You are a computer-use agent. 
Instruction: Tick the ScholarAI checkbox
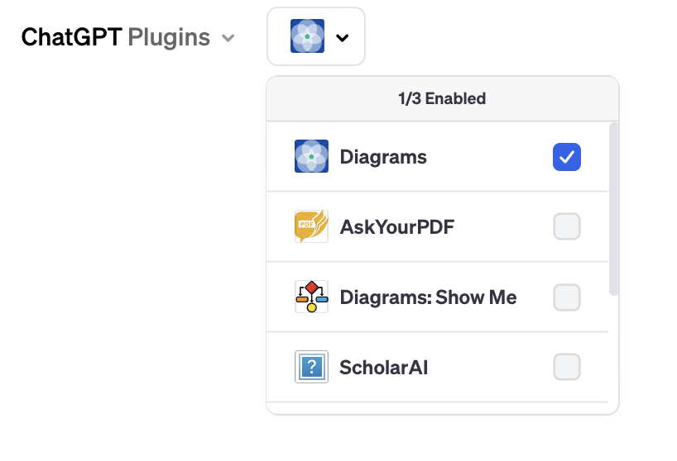566,367
